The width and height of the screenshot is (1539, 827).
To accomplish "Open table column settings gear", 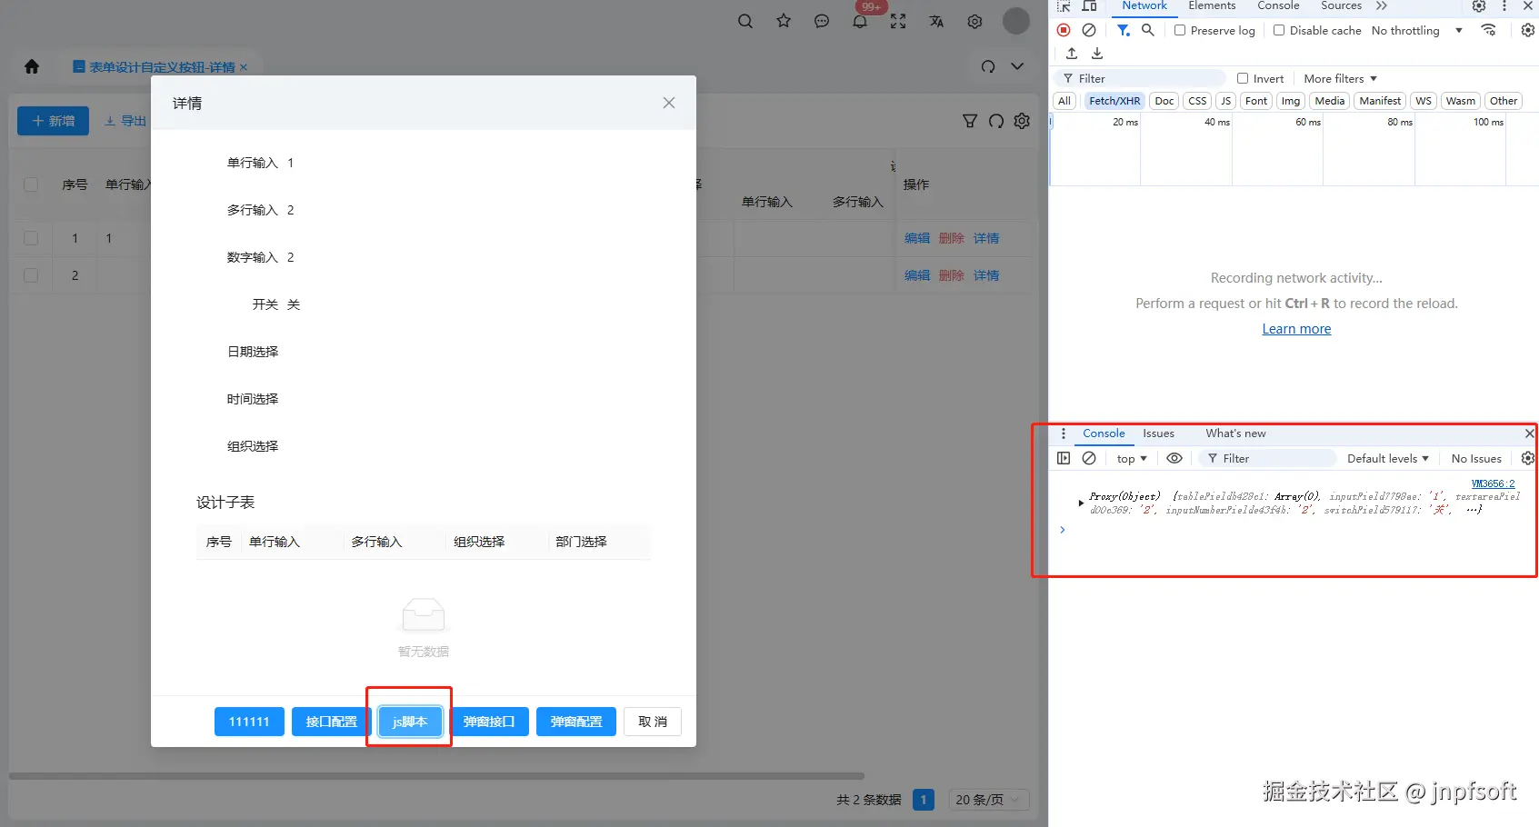I will tap(1022, 121).
